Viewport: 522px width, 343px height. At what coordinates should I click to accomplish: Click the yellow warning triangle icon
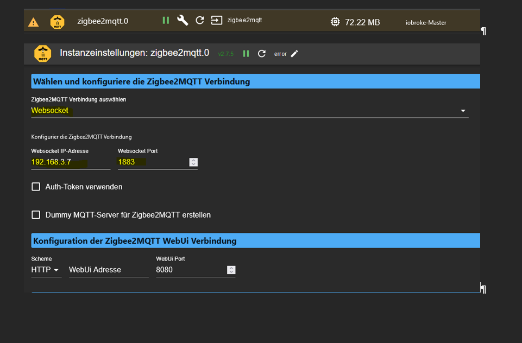coord(33,22)
